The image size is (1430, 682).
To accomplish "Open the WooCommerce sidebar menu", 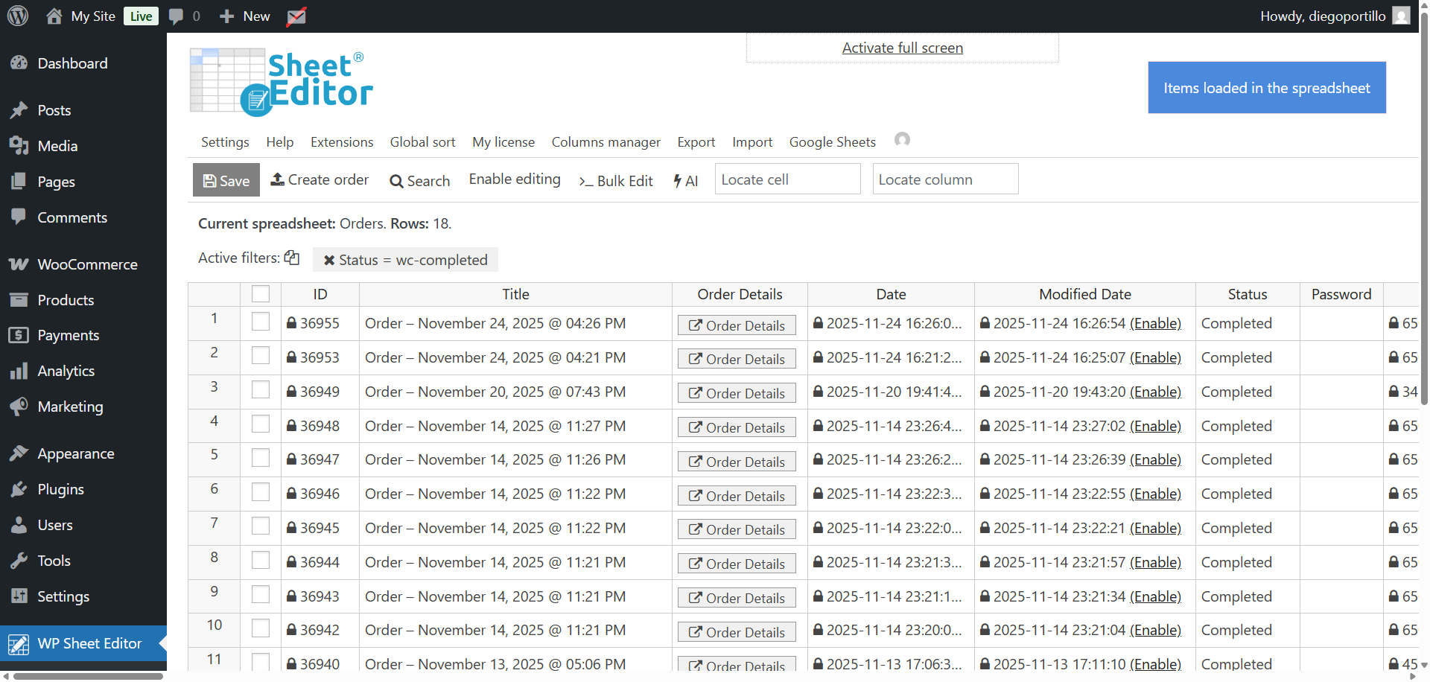I will pyautogui.click(x=87, y=264).
